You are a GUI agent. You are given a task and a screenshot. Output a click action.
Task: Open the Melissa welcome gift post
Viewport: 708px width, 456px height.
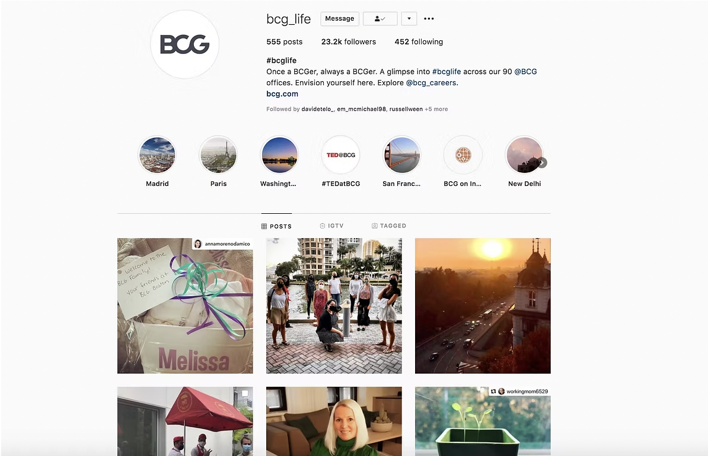[185, 306]
